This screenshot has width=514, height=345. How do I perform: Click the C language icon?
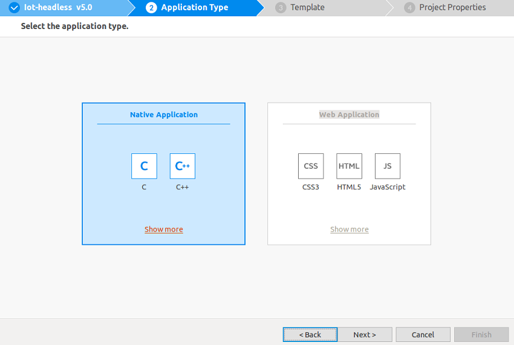coord(144,166)
